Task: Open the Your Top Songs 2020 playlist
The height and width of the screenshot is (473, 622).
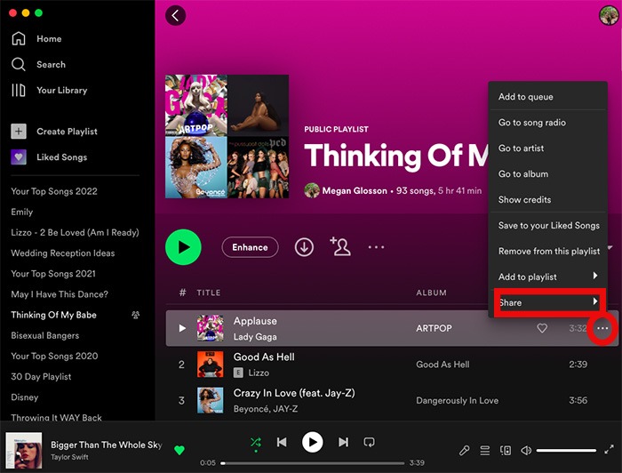Action: (x=54, y=356)
